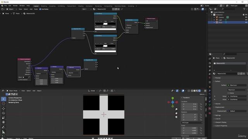The height and width of the screenshot is (139, 248).
Task: Expand the Settings panel in material properties
Action: coord(218,115)
